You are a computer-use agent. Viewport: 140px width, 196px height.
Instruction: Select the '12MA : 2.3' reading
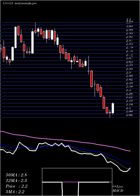(16, 181)
